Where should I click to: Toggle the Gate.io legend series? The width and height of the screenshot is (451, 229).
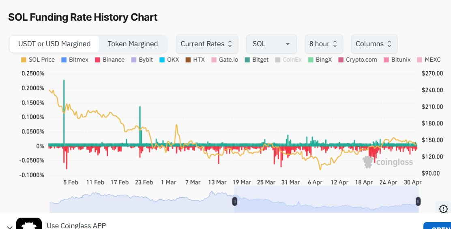pos(225,60)
